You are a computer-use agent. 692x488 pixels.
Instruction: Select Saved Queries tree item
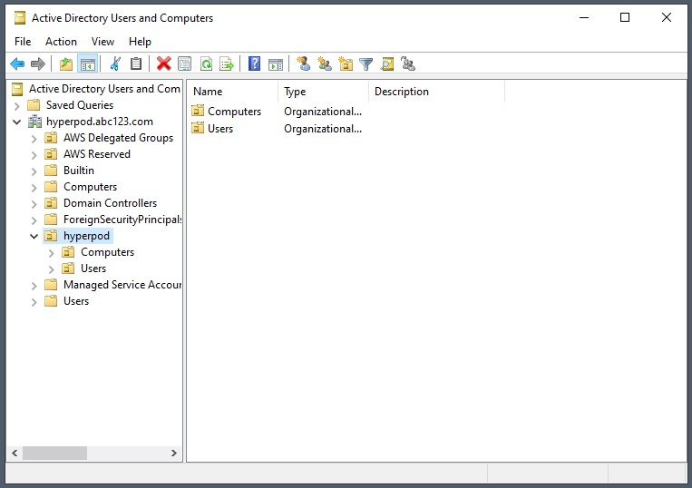coord(80,105)
